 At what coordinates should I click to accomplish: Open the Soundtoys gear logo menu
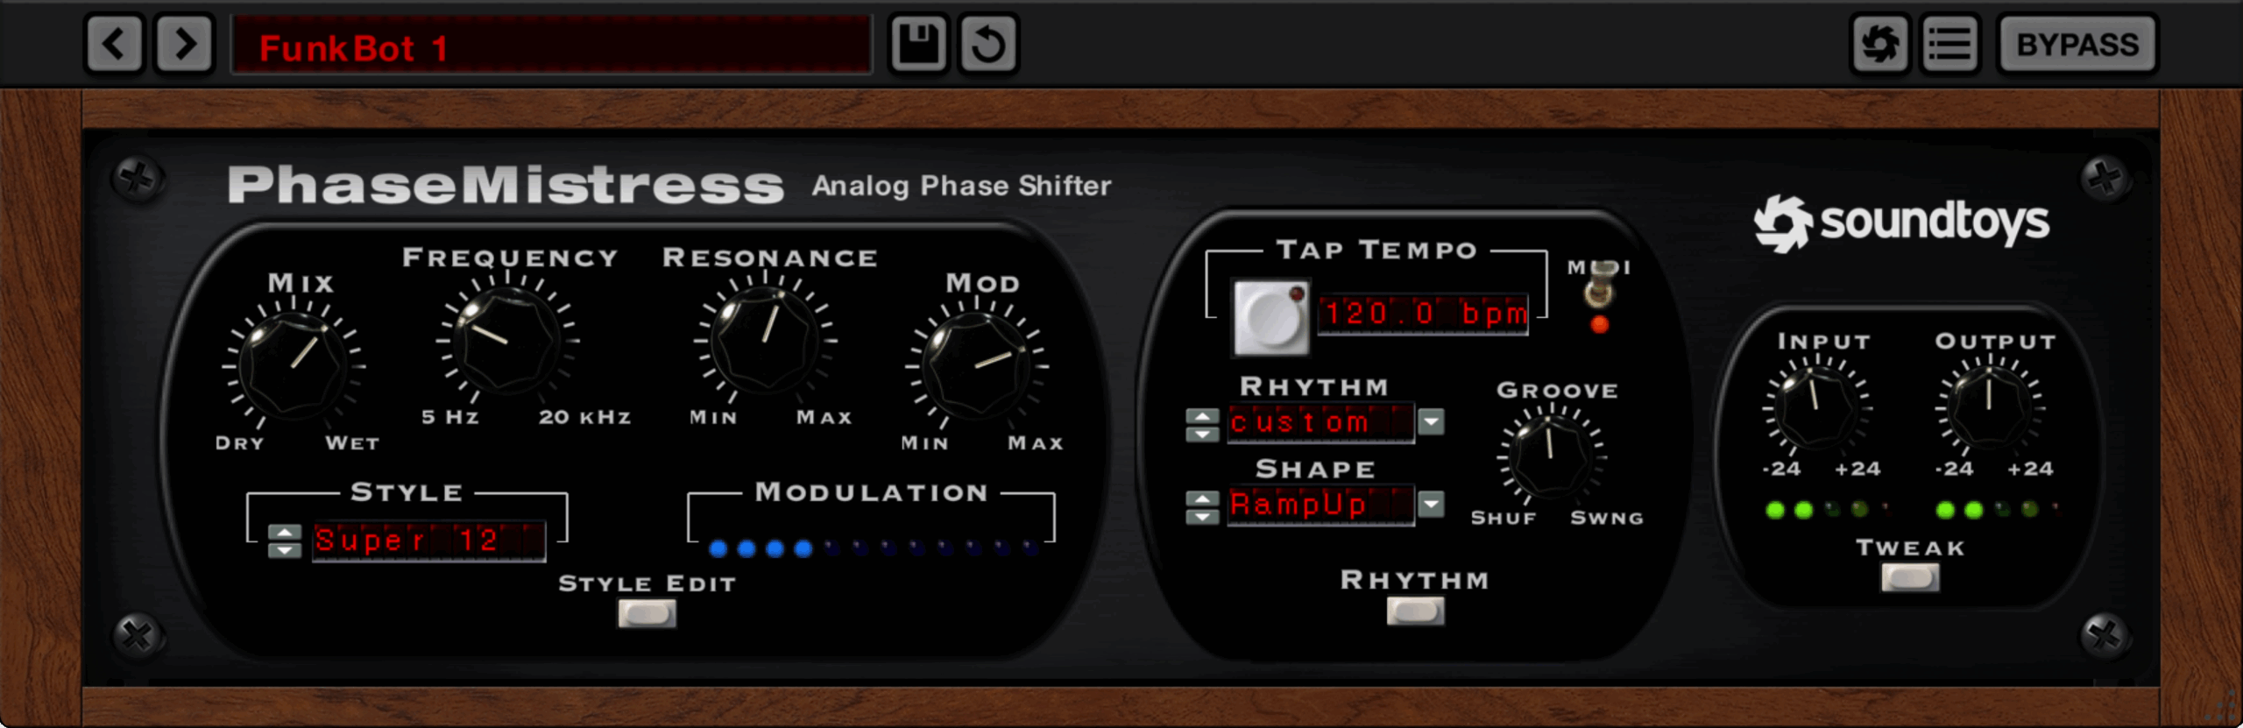[x=1880, y=44]
